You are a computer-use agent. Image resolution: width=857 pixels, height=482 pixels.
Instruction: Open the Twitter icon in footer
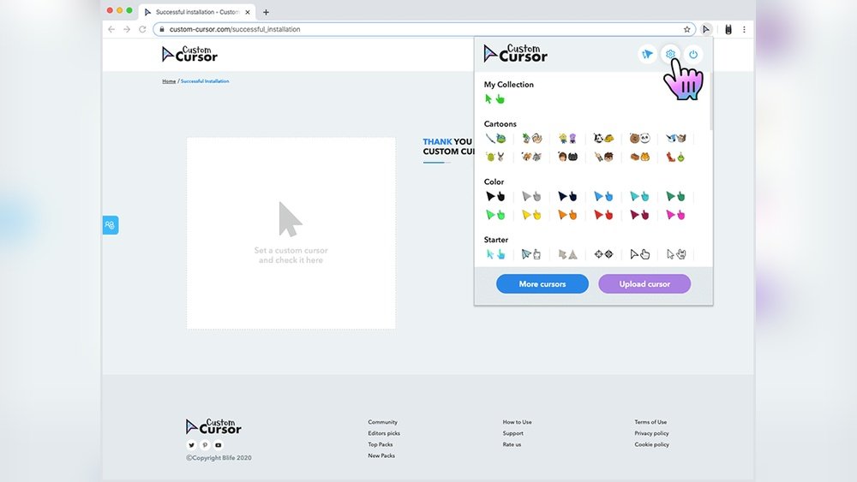point(191,445)
